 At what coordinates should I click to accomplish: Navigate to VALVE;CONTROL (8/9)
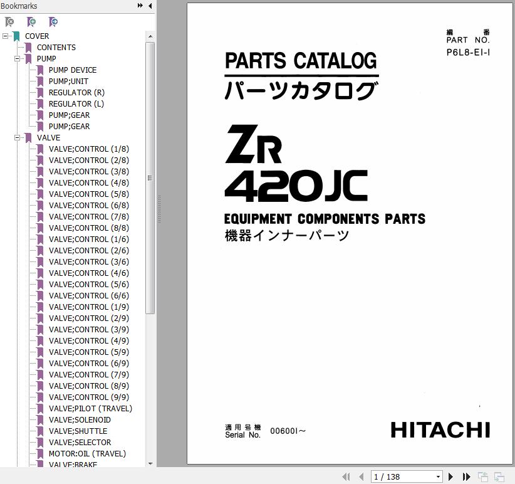click(x=89, y=386)
